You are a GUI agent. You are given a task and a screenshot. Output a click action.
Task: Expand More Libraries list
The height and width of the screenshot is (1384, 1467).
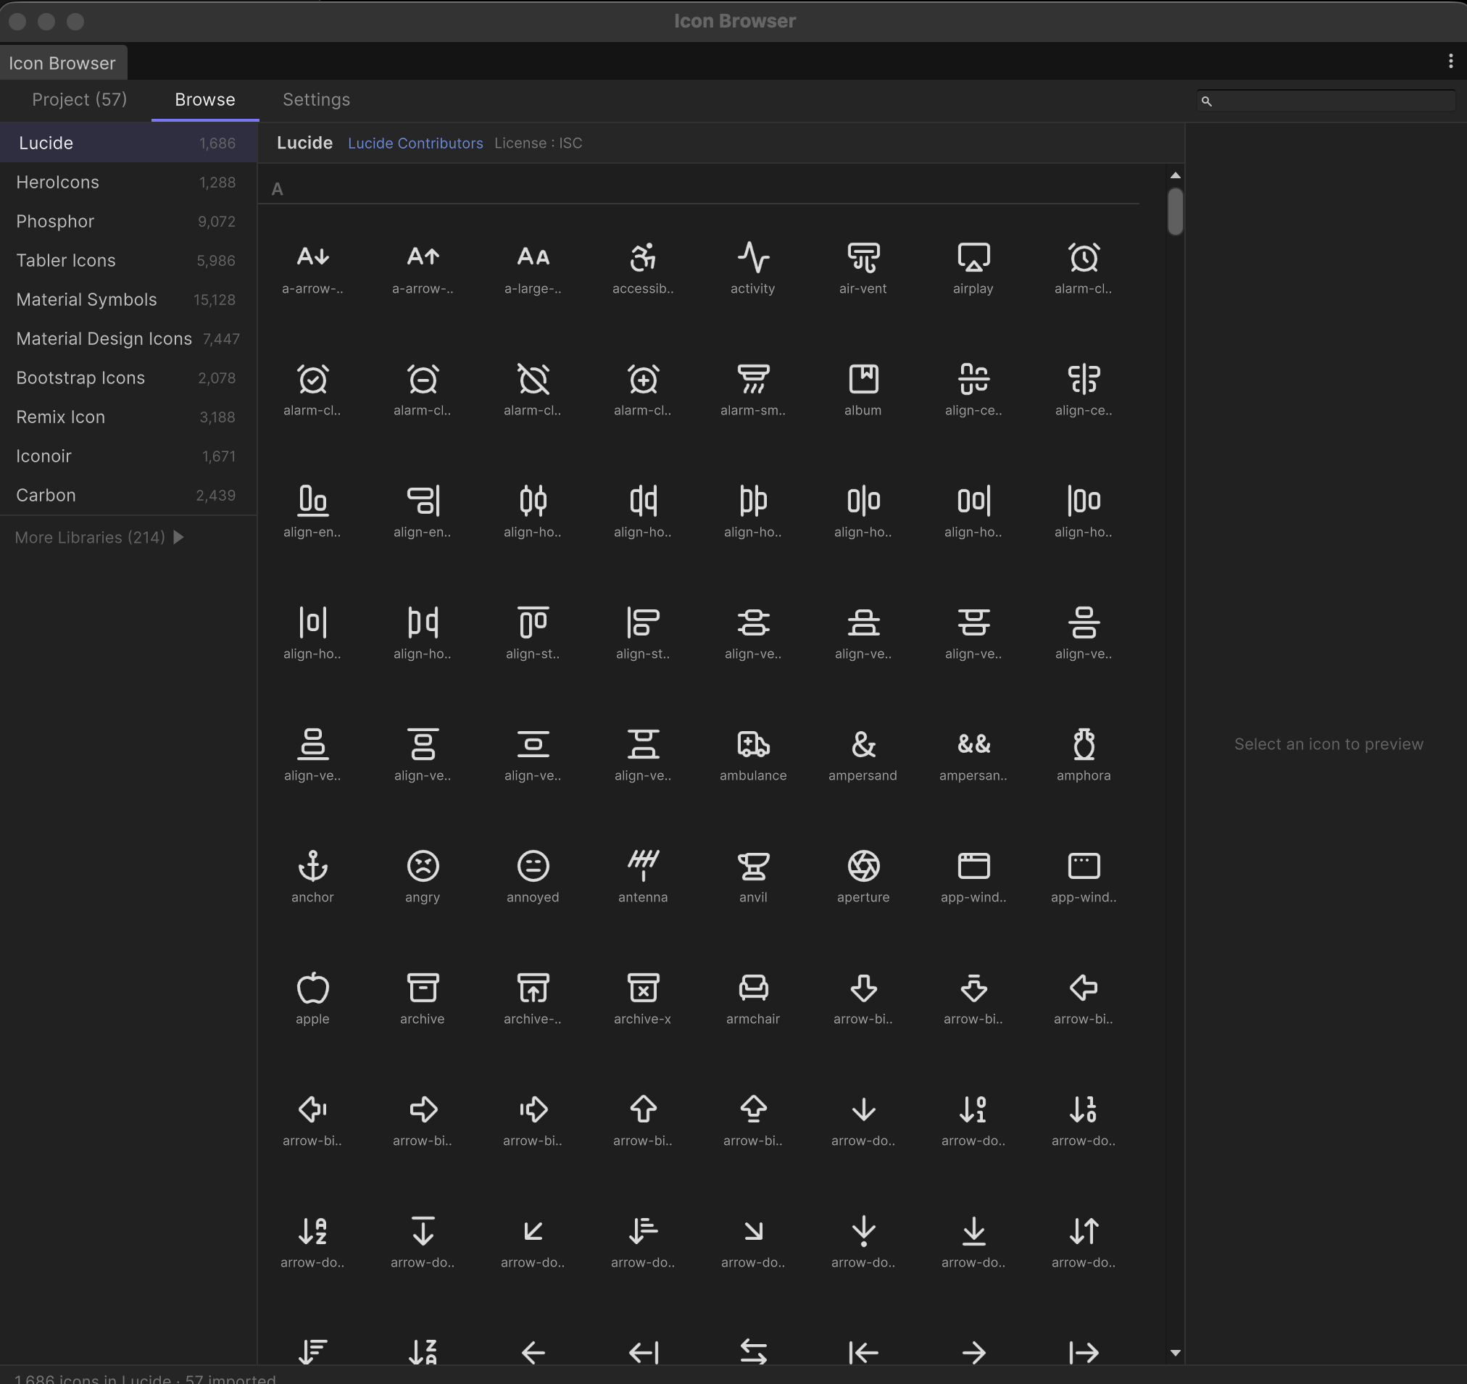click(x=99, y=537)
